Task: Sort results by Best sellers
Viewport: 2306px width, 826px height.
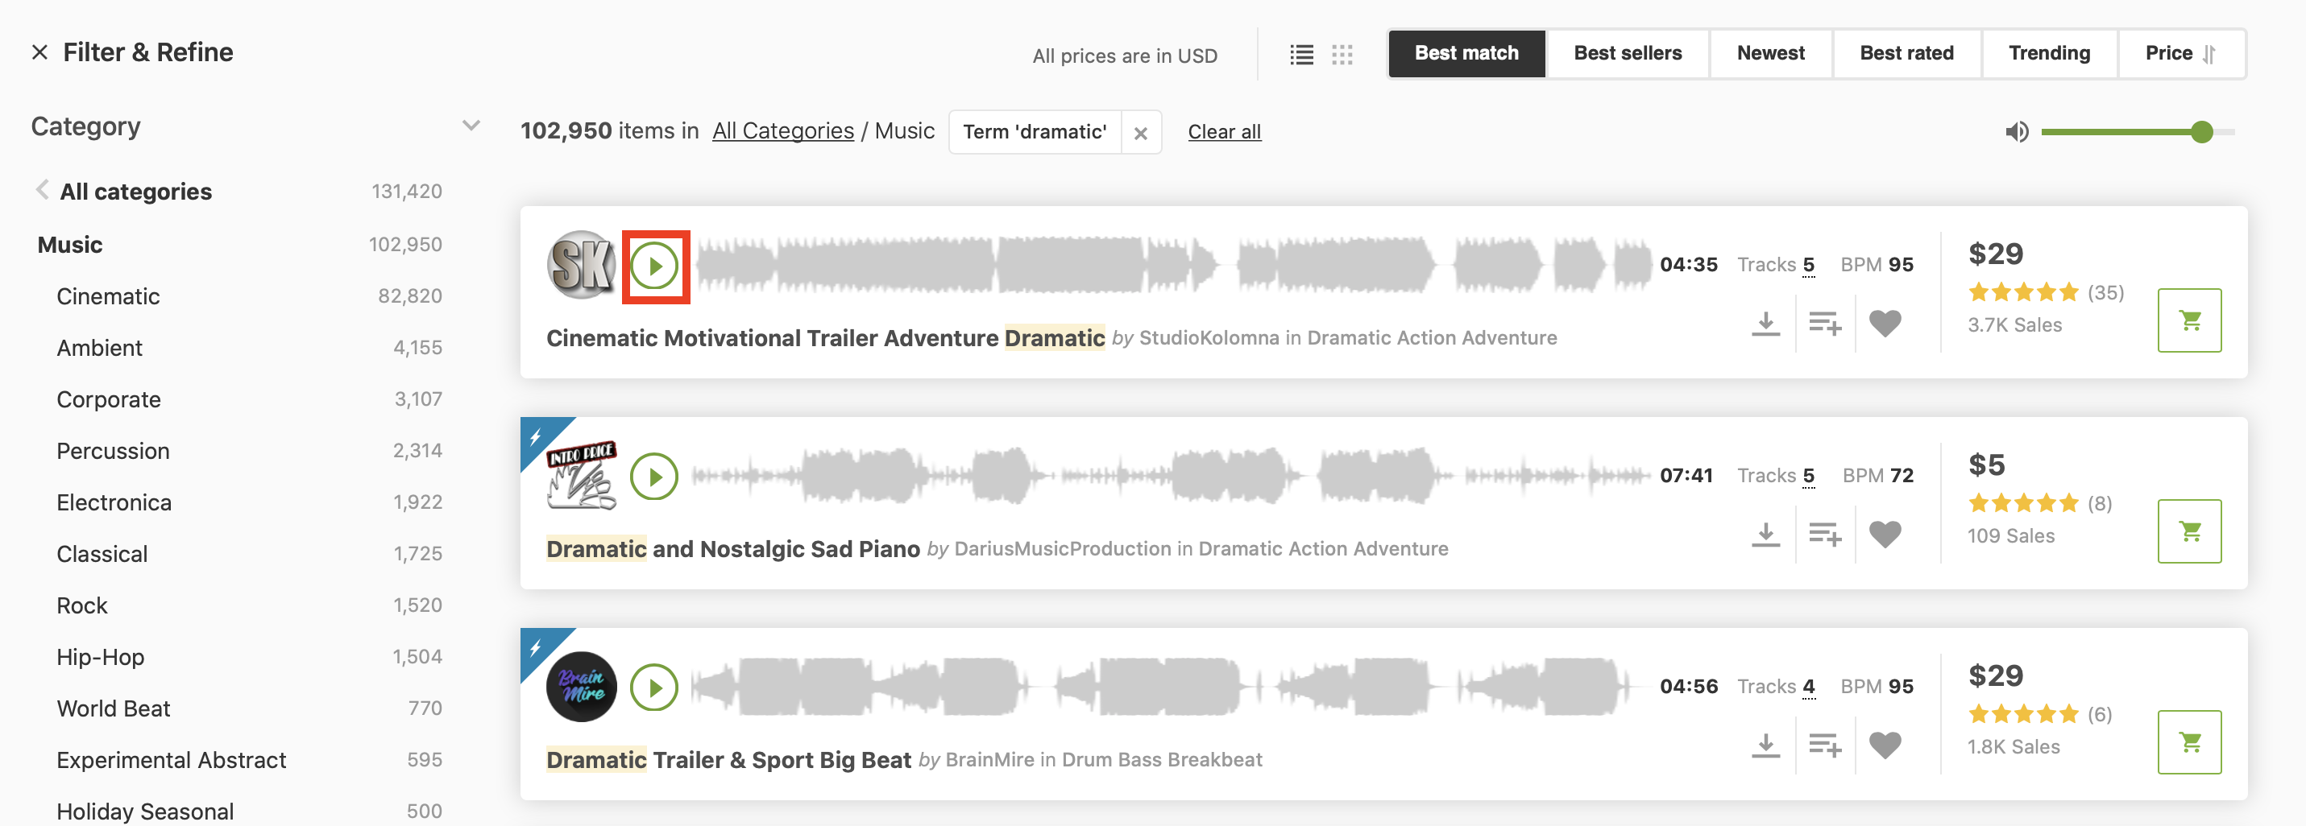Action: (x=1628, y=54)
